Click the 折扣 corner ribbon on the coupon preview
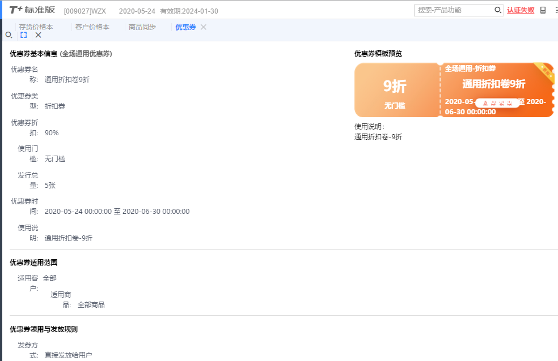The width and height of the screenshot is (558, 361). tap(546, 71)
